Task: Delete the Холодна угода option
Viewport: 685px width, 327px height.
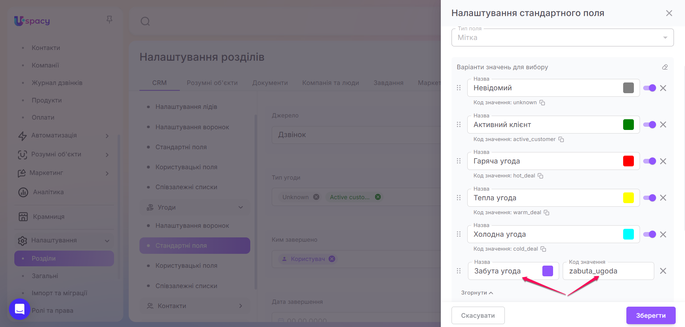Action: (x=663, y=235)
